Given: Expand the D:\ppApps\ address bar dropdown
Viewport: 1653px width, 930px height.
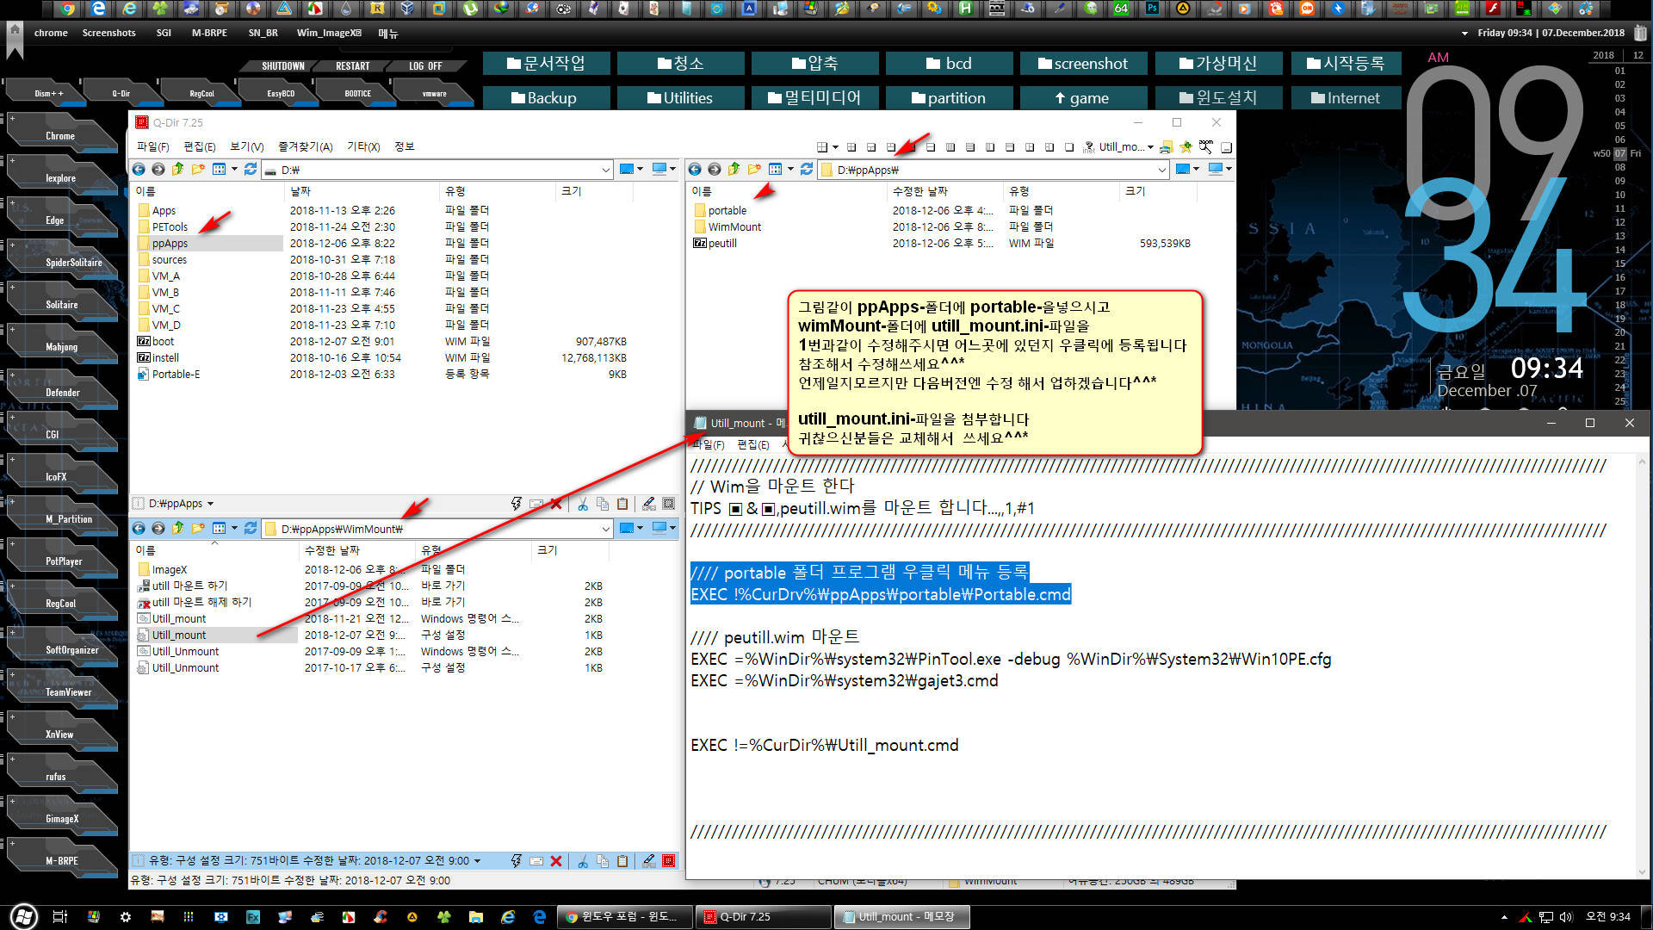Looking at the screenshot, I should point(1161,170).
